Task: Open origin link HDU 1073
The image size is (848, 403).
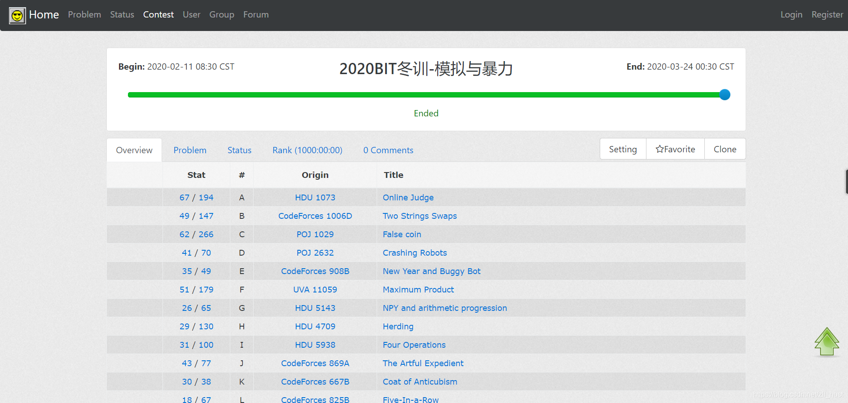Action: point(315,197)
